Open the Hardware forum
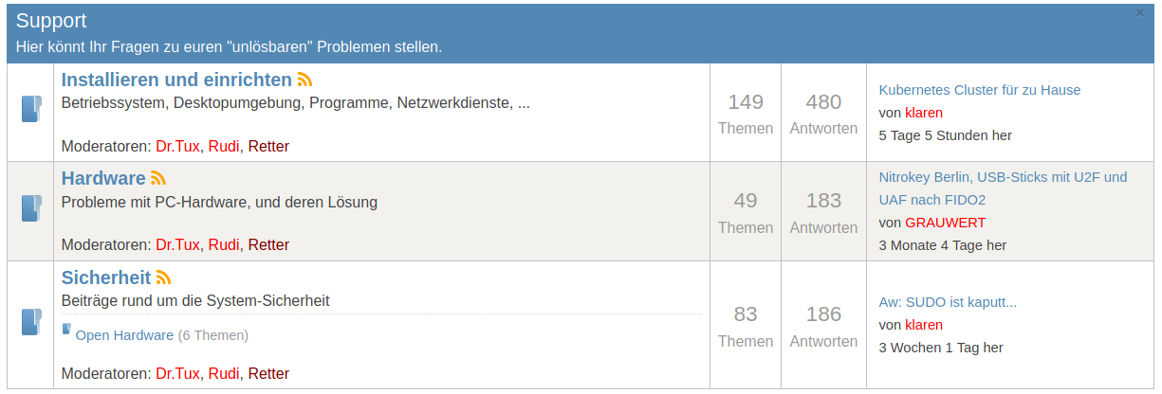This screenshot has width=1162, height=394. tap(103, 178)
